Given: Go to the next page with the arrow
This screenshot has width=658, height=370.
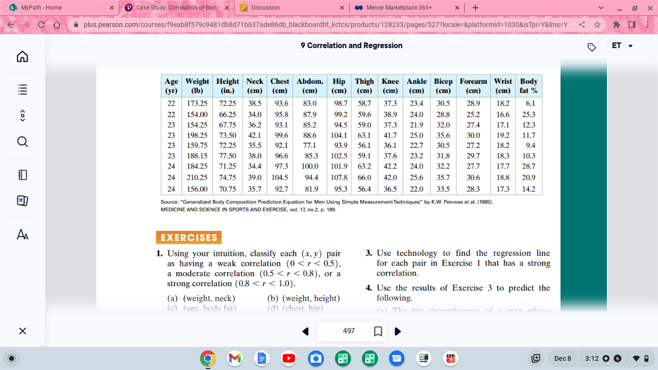Looking at the screenshot, I should point(397,331).
